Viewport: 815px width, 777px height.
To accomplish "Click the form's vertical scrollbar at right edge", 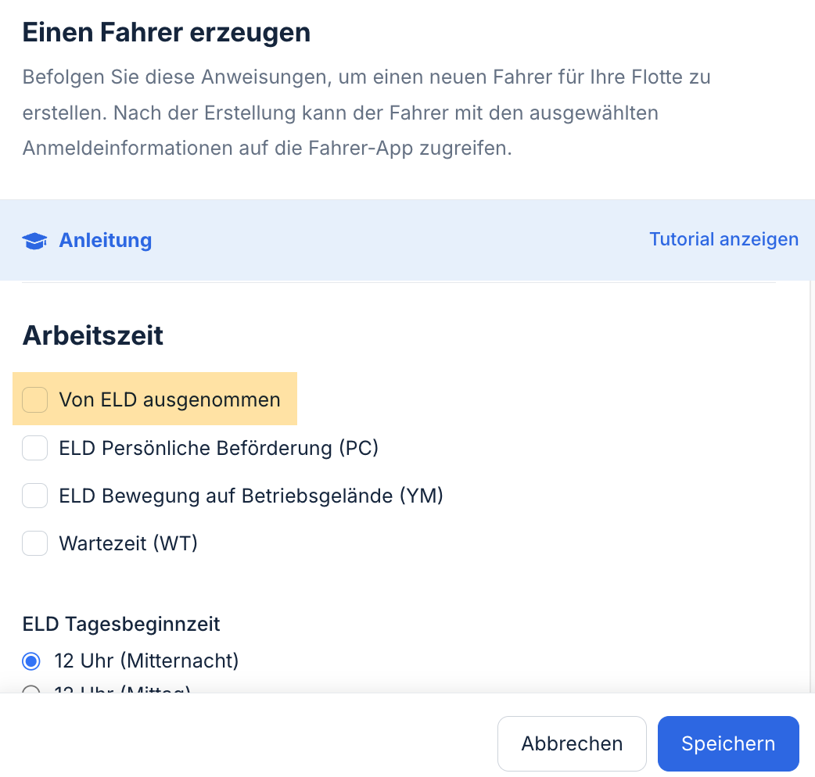I will pos(812,487).
